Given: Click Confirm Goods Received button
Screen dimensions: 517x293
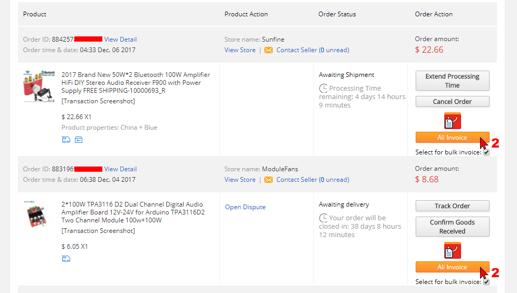Looking at the screenshot, I should pos(453,227).
